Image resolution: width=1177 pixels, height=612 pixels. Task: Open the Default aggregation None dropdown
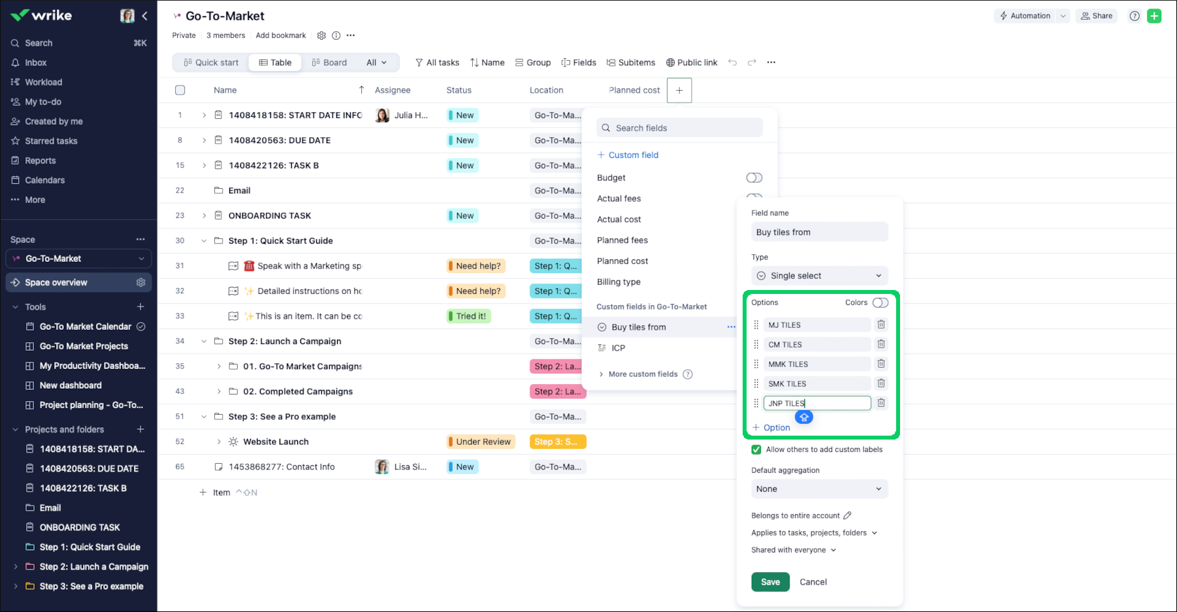pos(820,489)
